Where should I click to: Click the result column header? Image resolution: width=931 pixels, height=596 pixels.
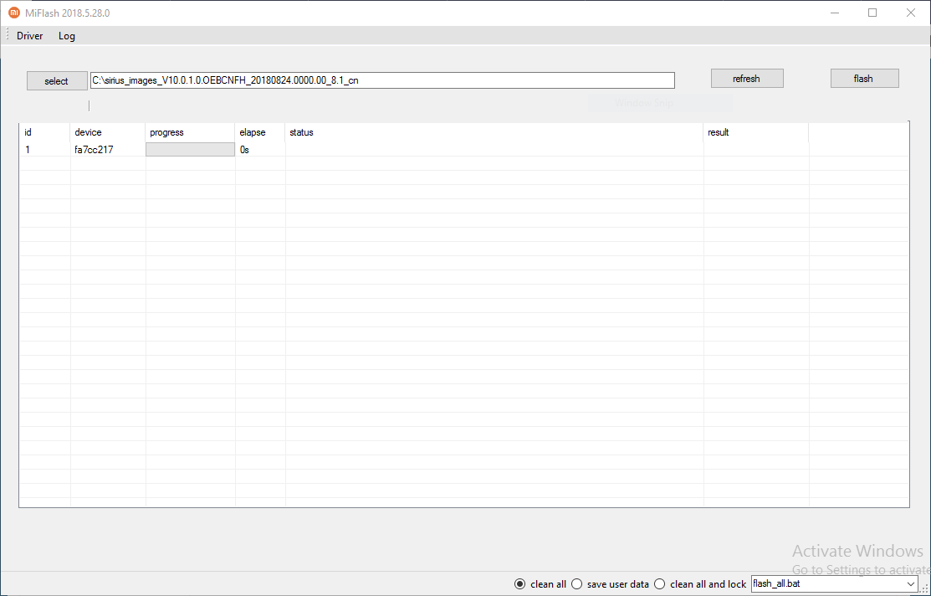[756, 132]
